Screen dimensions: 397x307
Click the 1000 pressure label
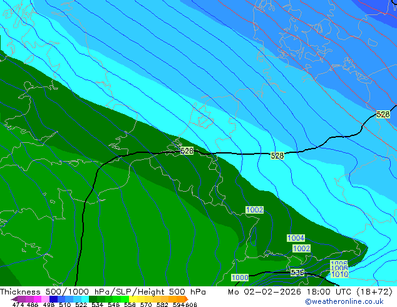coord(240,278)
